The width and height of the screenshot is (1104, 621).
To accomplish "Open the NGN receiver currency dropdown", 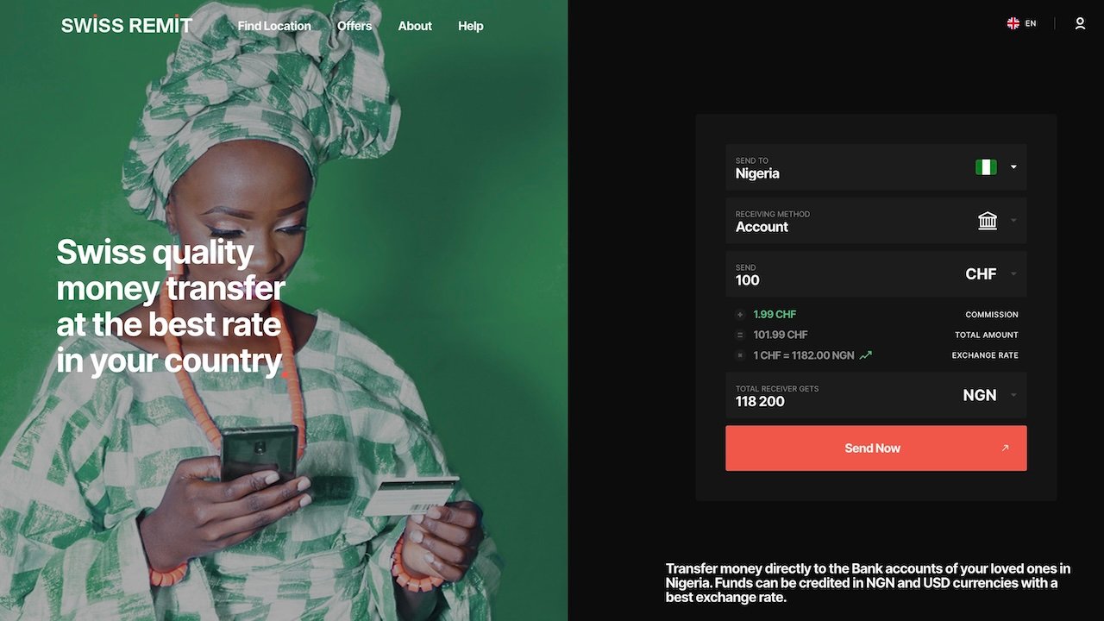I will tap(989, 395).
